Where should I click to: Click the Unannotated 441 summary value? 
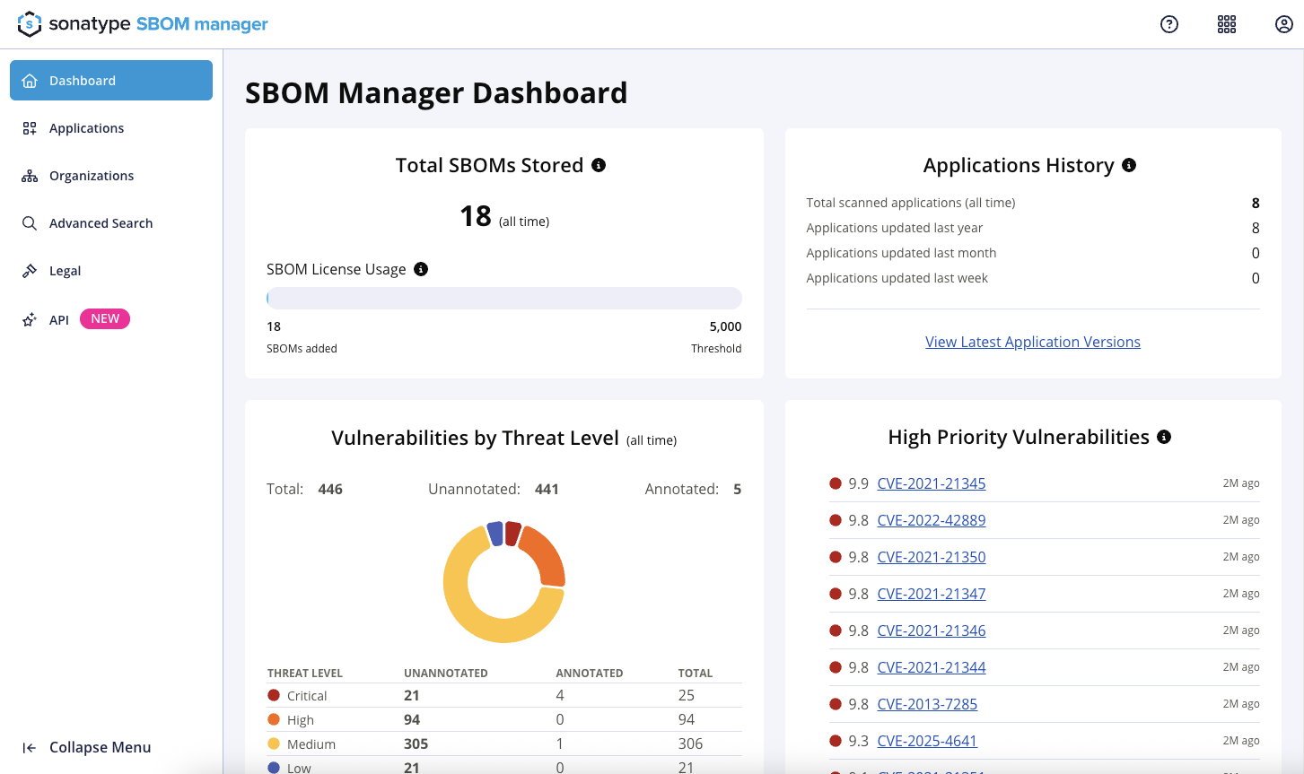click(x=547, y=489)
